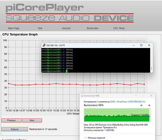Open the DATA 1 (E:) source link
The width and height of the screenshot is (162, 140).
[115, 102]
